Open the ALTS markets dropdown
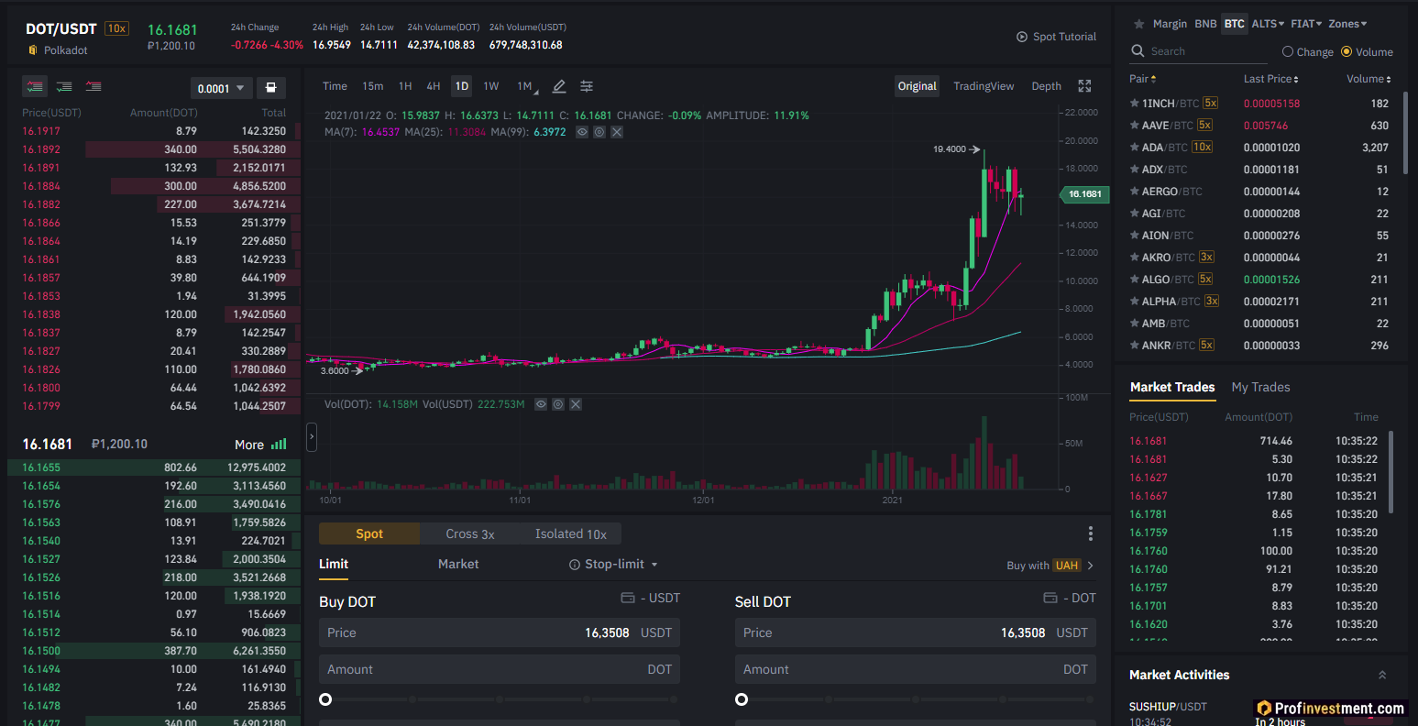This screenshot has width=1418, height=726. point(1268,24)
